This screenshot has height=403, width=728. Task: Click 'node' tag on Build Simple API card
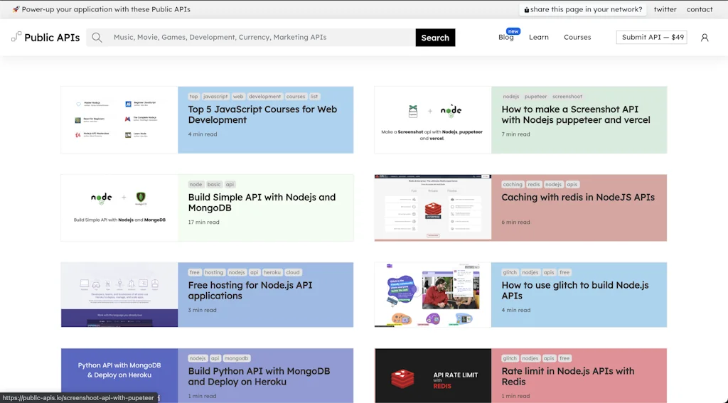tap(196, 184)
